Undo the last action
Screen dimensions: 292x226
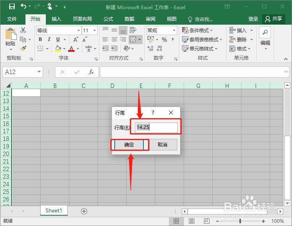click(x=24, y=6)
